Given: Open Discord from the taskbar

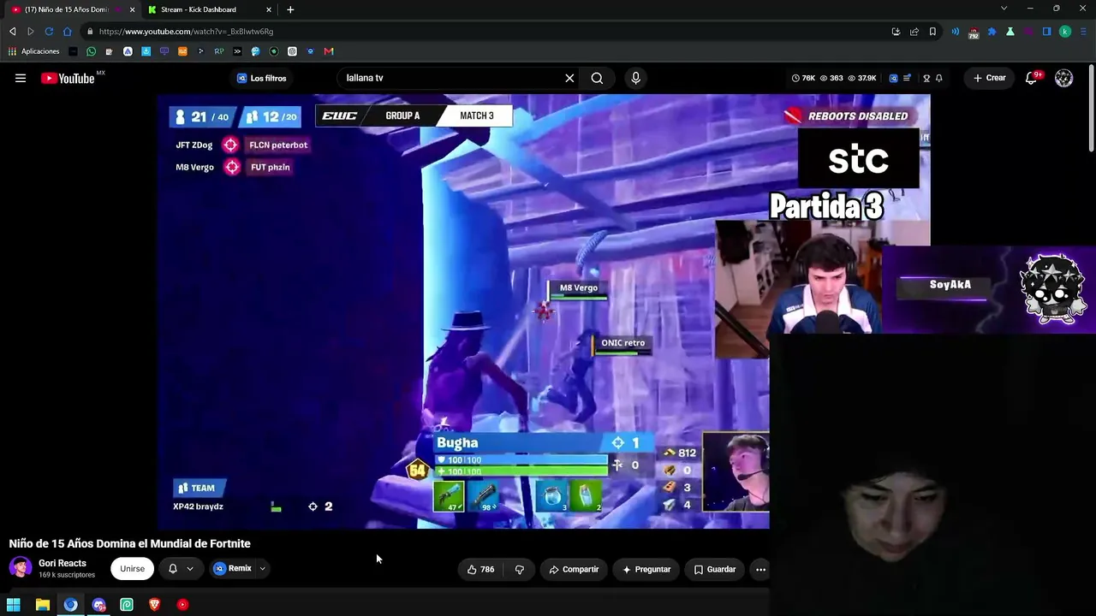Looking at the screenshot, I should tap(98, 605).
